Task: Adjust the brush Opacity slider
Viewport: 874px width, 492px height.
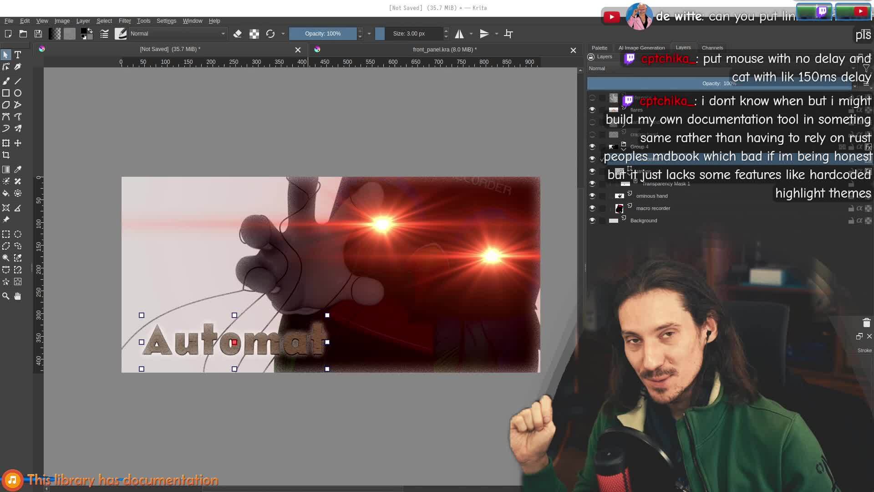Action: pos(323,34)
